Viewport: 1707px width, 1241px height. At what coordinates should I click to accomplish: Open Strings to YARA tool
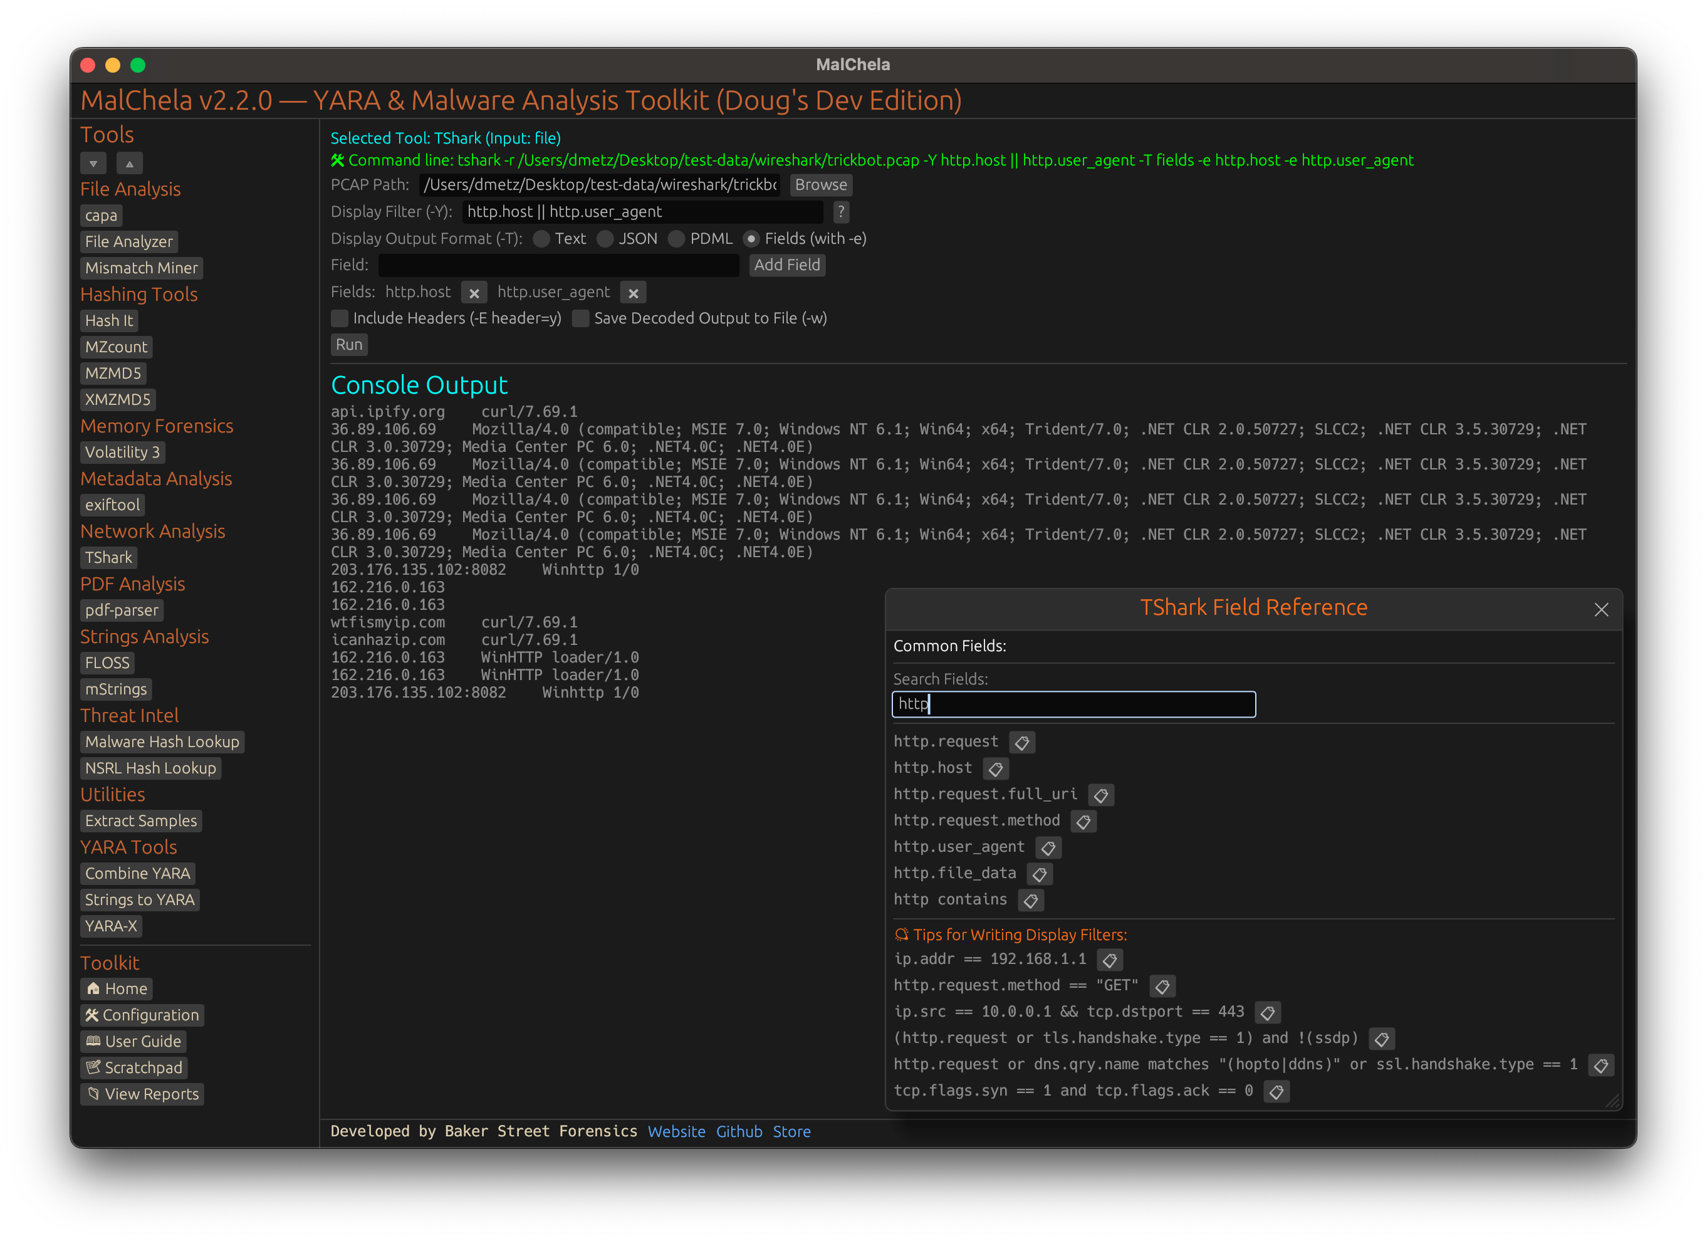[140, 901]
